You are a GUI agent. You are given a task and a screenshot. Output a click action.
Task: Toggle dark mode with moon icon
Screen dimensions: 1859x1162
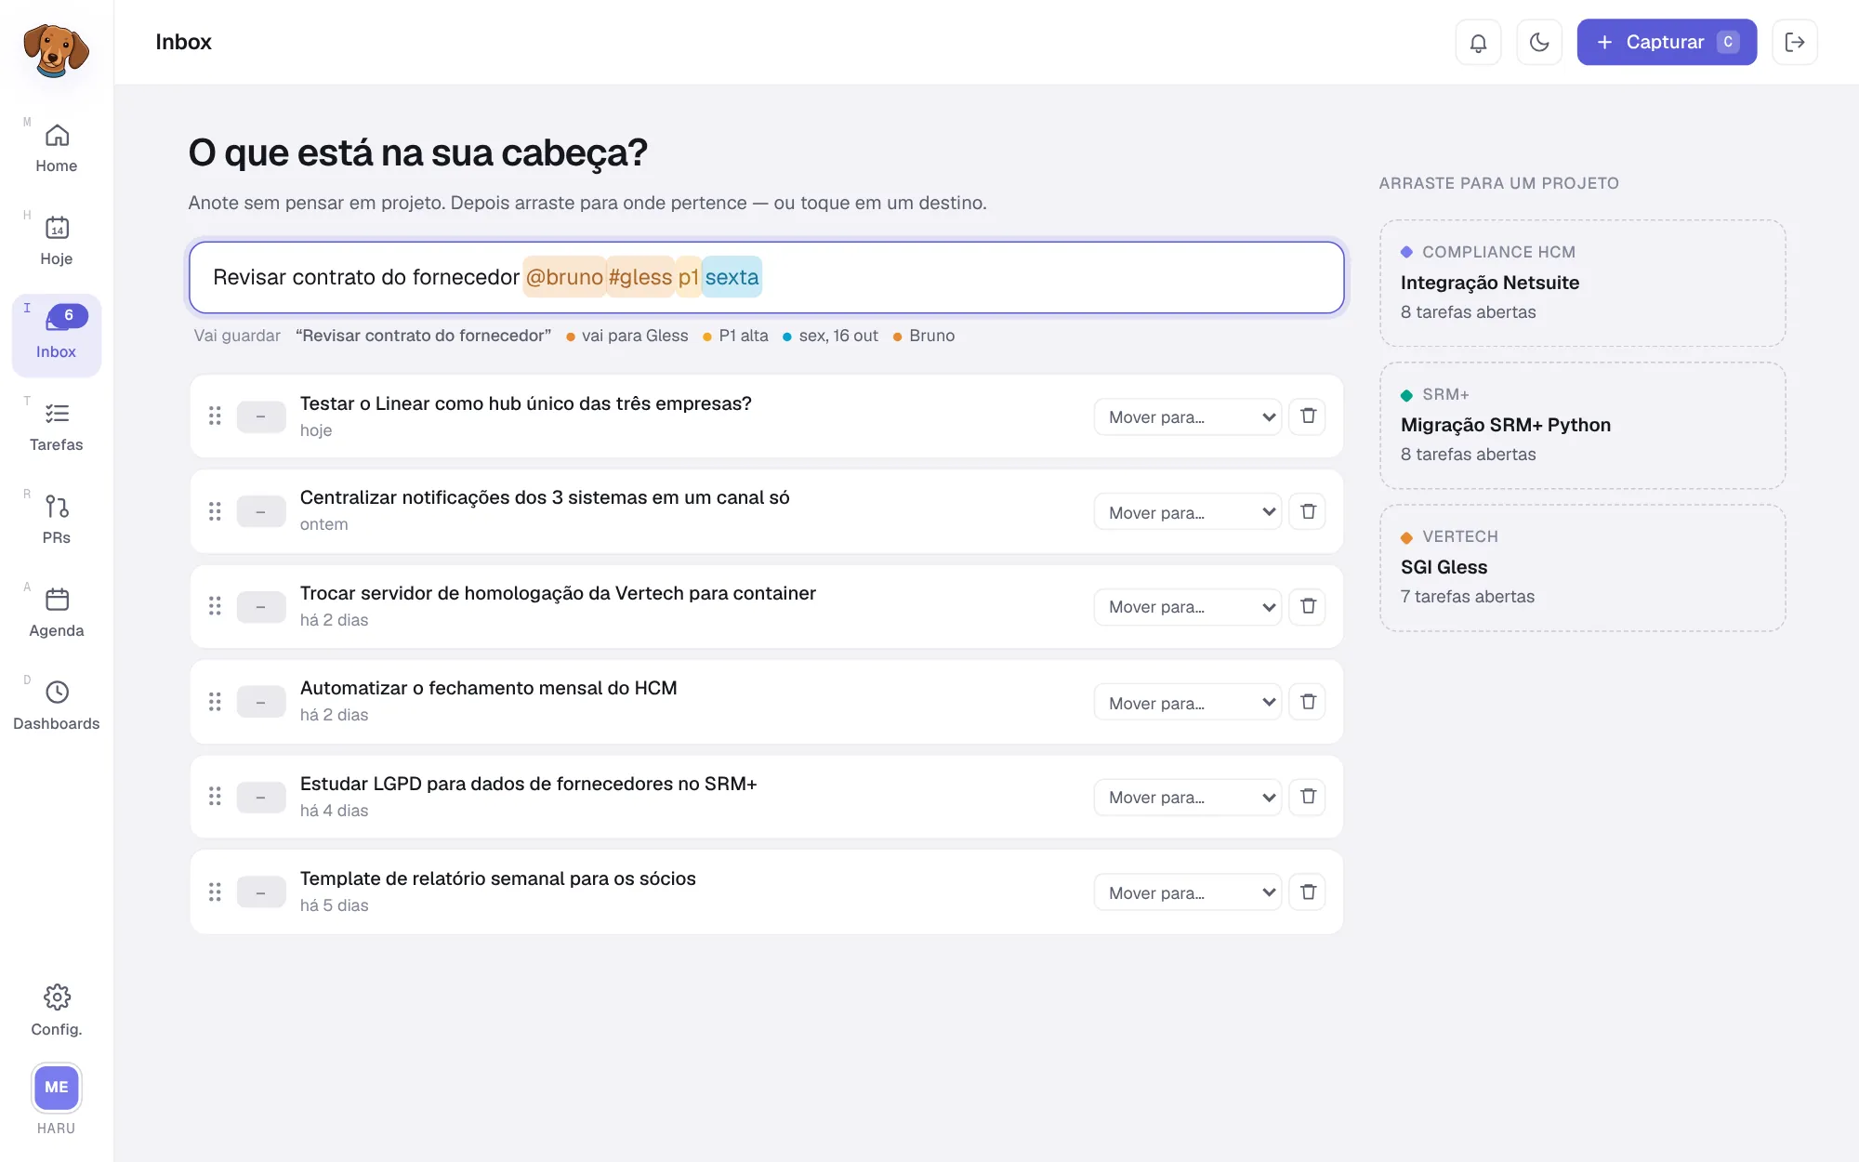click(x=1539, y=42)
